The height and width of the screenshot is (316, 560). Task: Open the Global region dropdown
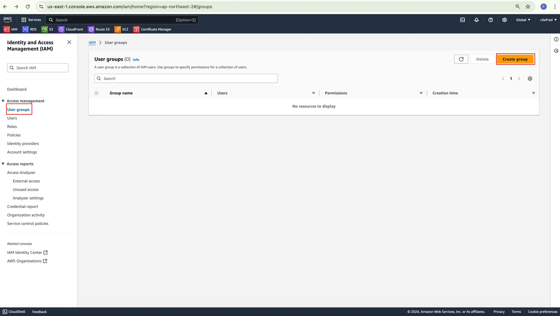coord(523,20)
